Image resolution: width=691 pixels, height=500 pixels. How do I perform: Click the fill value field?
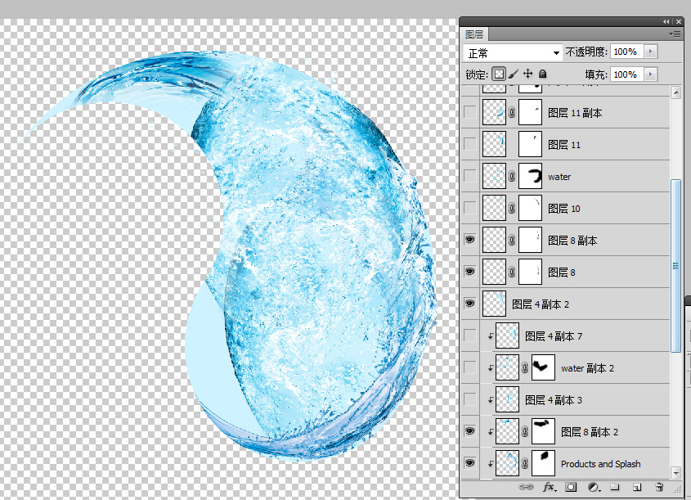click(626, 74)
